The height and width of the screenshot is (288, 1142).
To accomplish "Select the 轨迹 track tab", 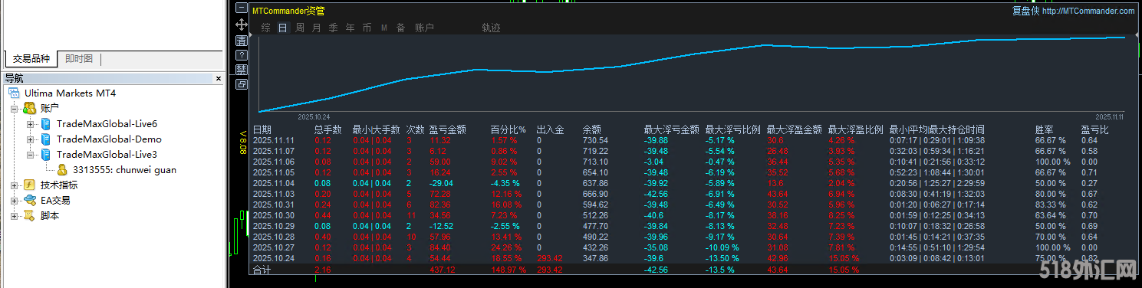I will click(x=491, y=28).
